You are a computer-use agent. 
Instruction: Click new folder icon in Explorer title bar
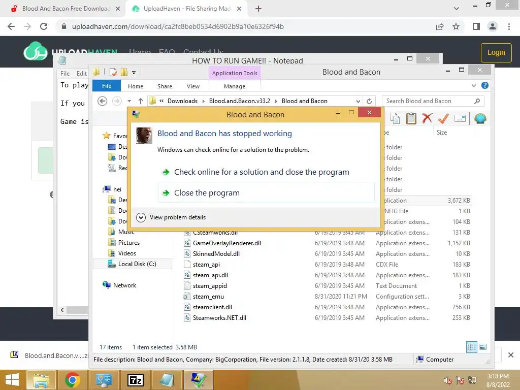pos(124,72)
